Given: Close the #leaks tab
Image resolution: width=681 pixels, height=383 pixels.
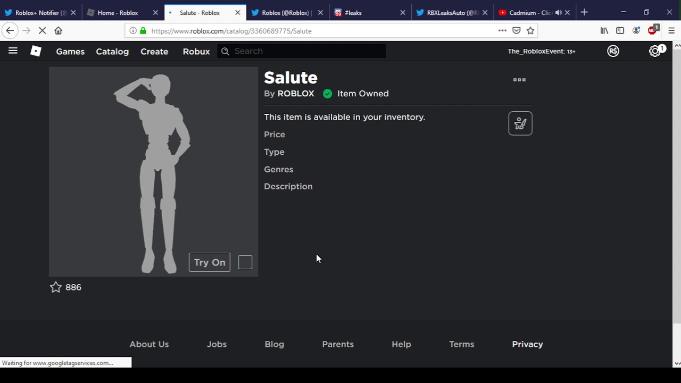Looking at the screenshot, I should [x=403, y=13].
